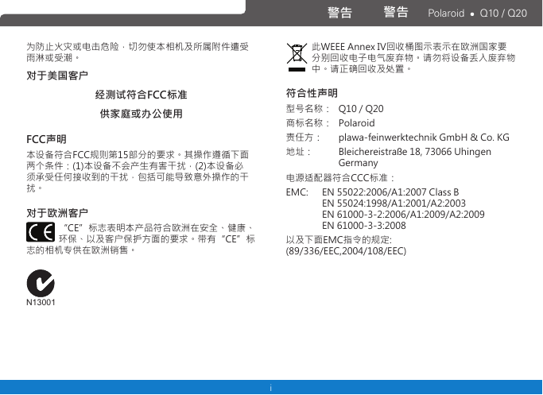Click the 商标名称 label
The height and width of the screenshot is (395, 543).
click(308, 123)
